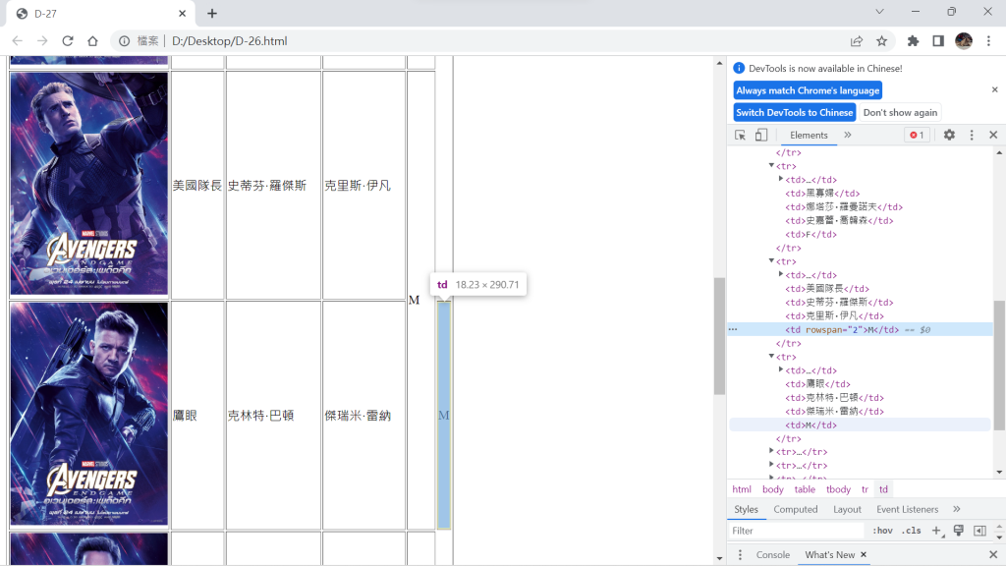
Task: Click Always match Chrome's language
Action: tap(808, 90)
